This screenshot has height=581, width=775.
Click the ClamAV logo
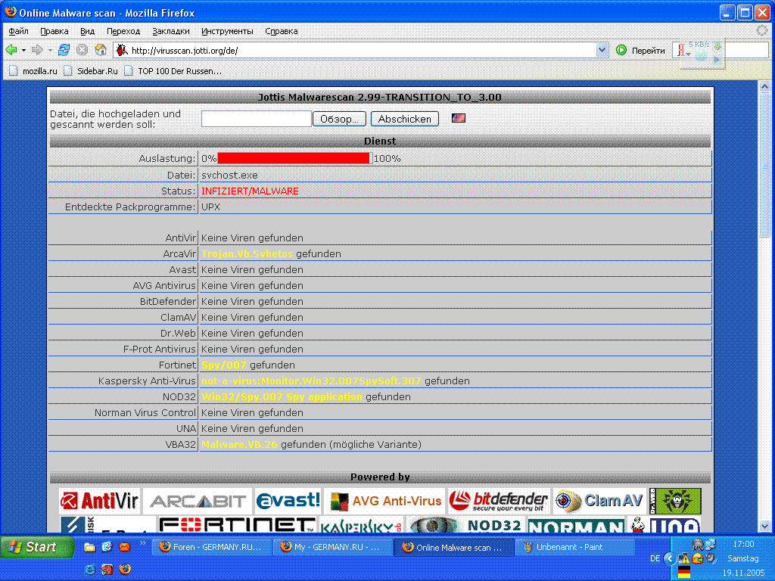[x=599, y=501]
